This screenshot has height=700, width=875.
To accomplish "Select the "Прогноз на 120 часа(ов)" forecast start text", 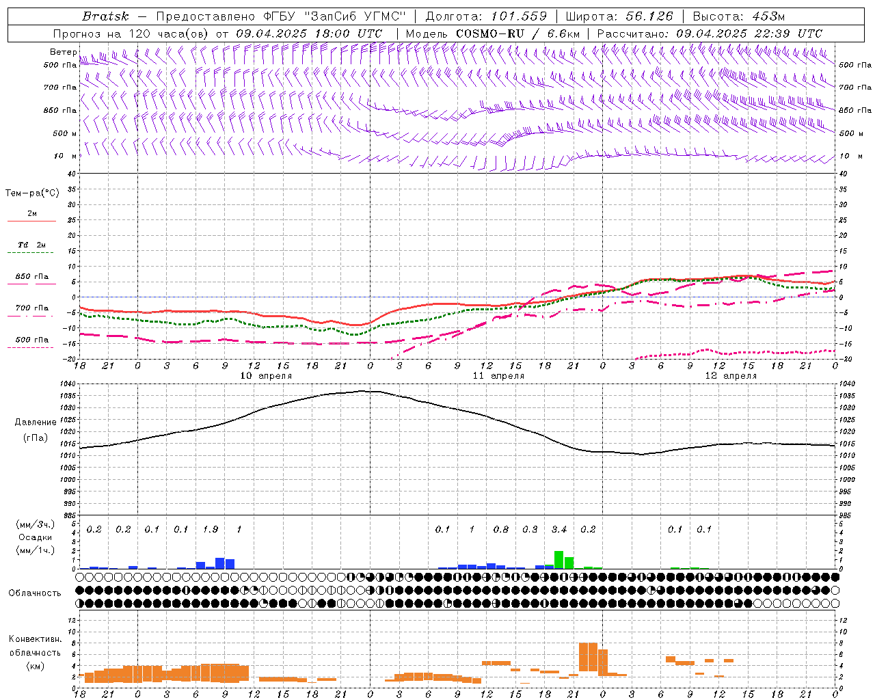I will 132,33.
